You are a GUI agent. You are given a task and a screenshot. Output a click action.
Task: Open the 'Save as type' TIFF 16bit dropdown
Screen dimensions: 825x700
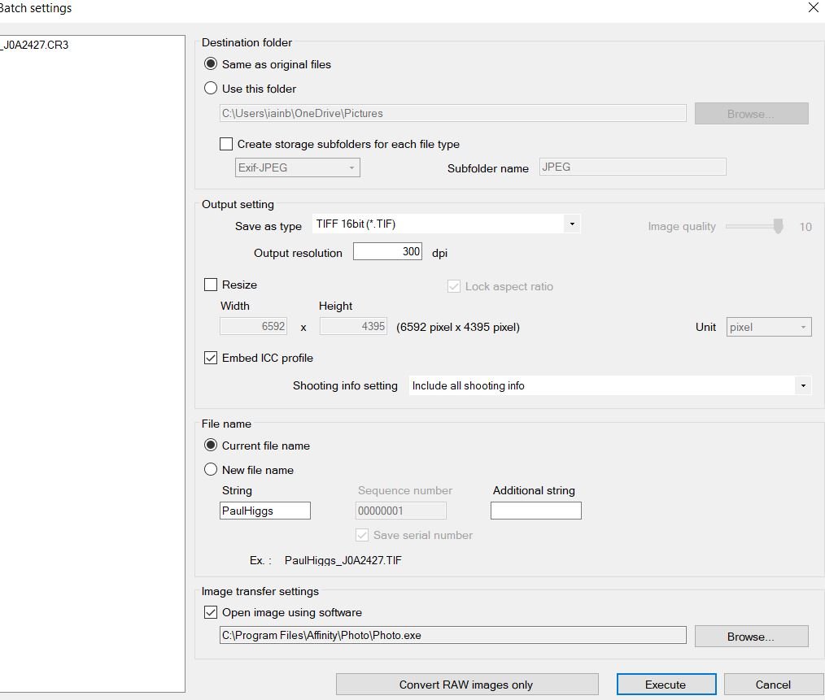pos(446,224)
